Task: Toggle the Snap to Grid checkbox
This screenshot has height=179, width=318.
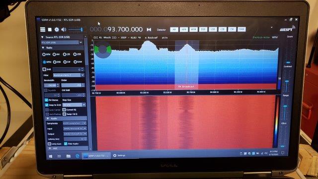Action: point(47,105)
